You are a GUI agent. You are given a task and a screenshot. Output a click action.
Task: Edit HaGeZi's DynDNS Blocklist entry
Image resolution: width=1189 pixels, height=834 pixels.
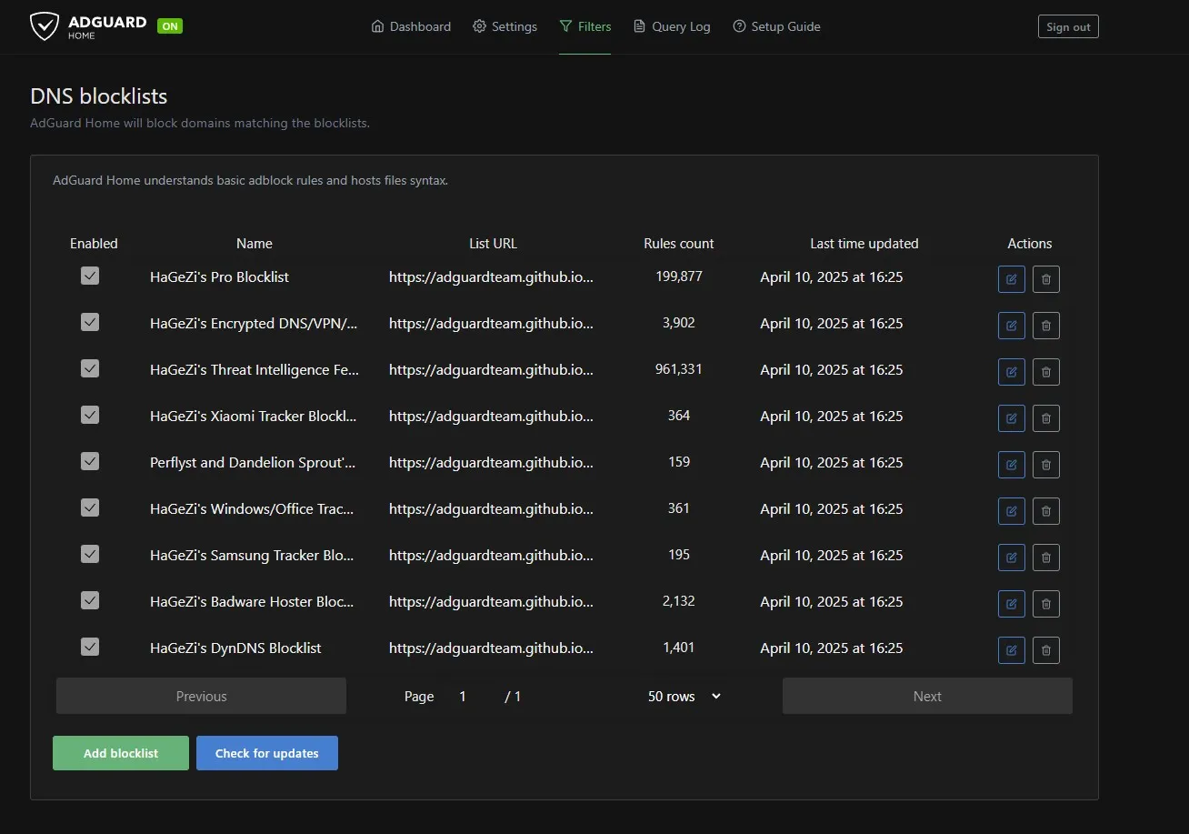tap(1011, 650)
